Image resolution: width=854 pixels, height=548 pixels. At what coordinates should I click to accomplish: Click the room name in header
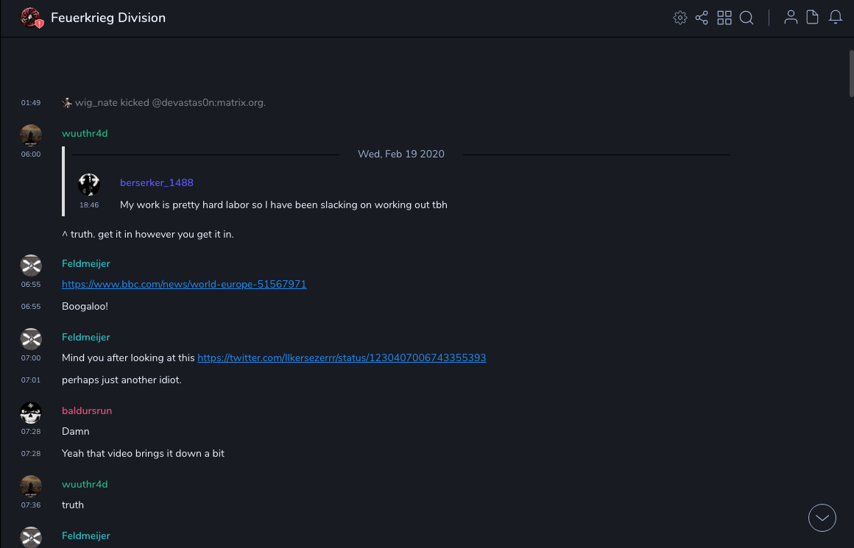point(108,18)
